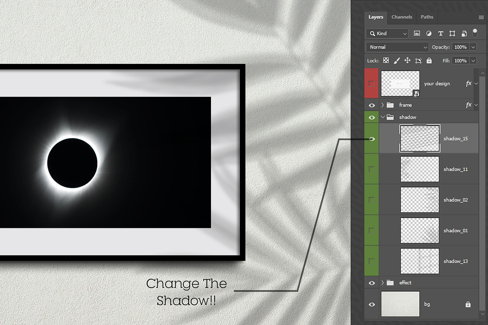Lock position move icon

(407, 61)
